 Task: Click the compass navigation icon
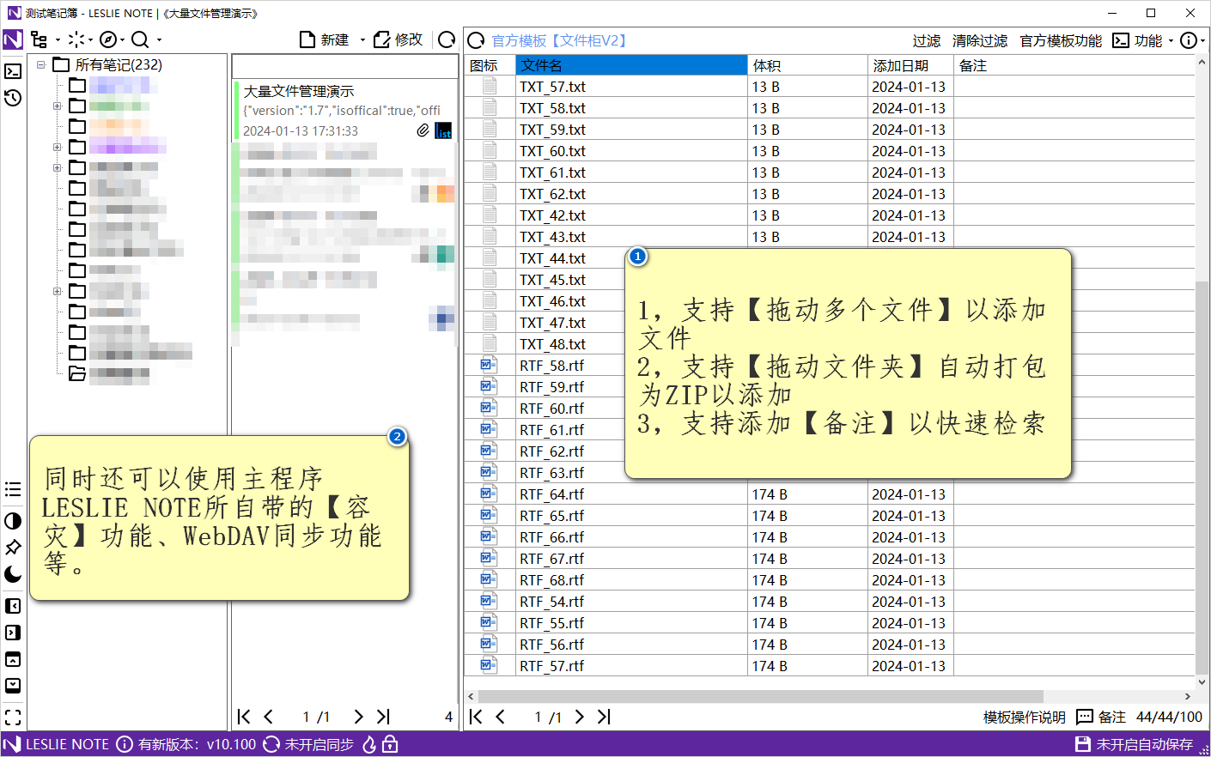(x=108, y=39)
